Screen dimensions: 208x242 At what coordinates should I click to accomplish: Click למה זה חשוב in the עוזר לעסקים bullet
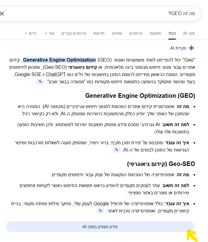[x=176, y=186]
